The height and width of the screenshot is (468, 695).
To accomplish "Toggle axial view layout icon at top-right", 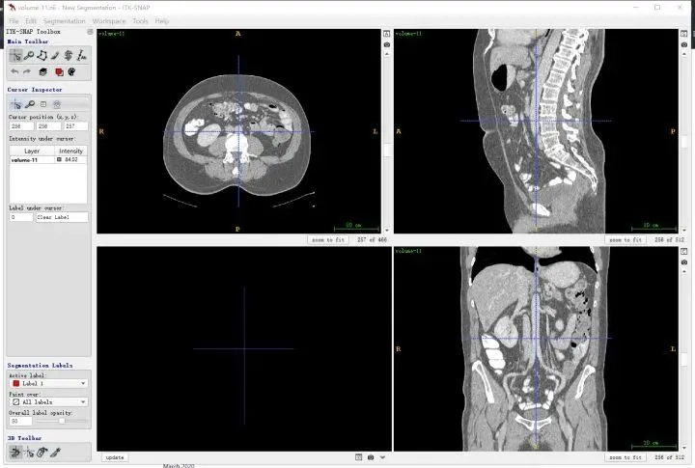I will [x=386, y=34].
